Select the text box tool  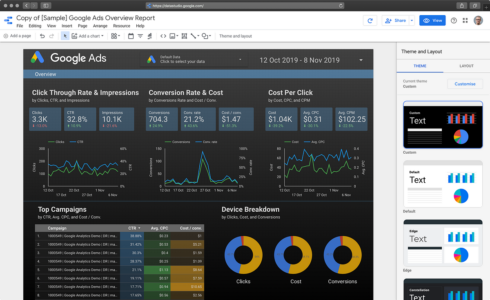tap(184, 36)
